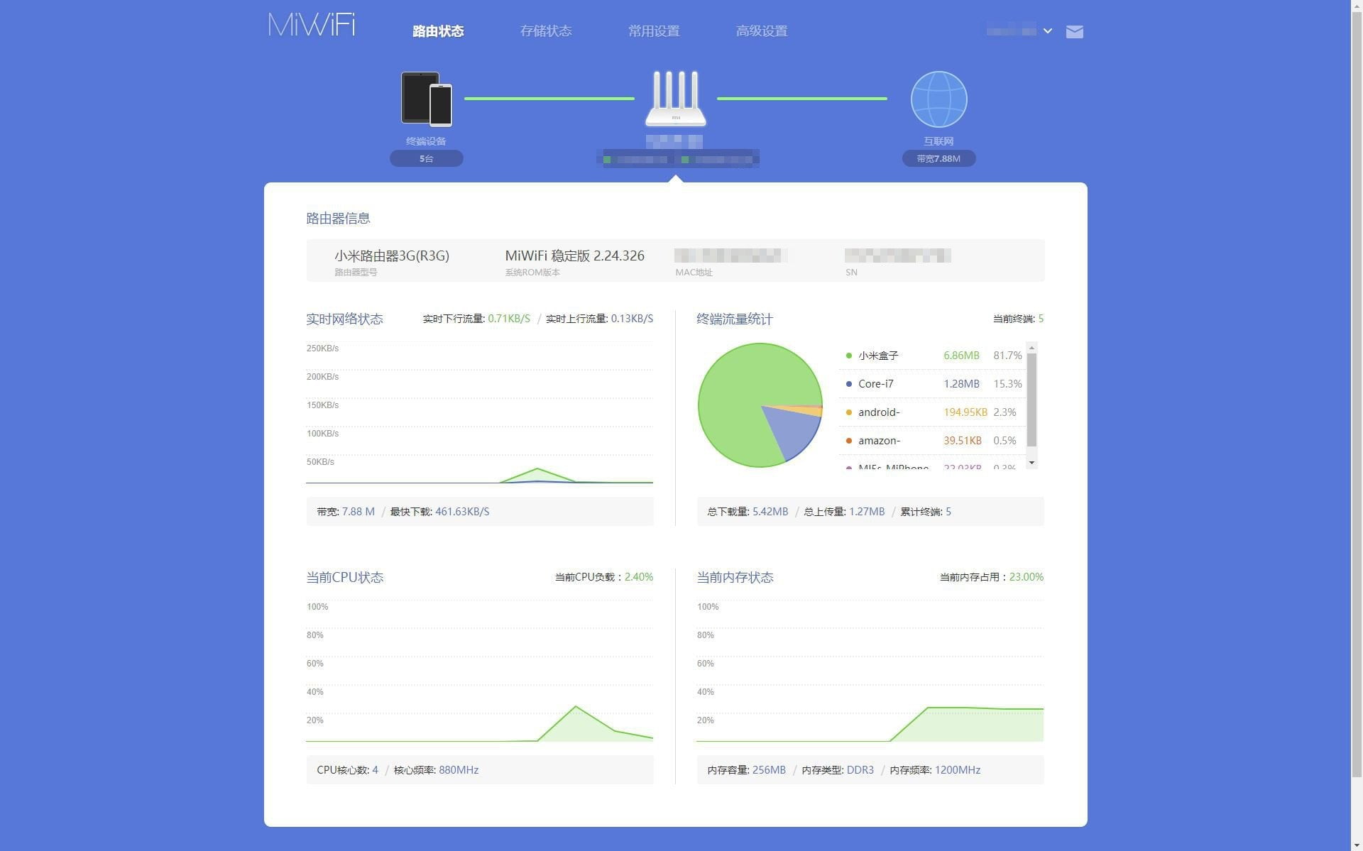
Task: Click the 总上传量 1.27MB value
Action: pyautogui.click(x=867, y=511)
